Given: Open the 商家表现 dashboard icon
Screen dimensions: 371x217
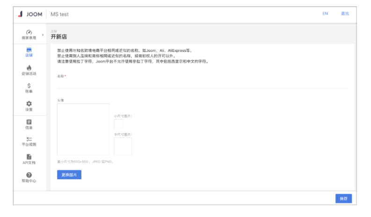Looking at the screenshot, I should pyautogui.click(x=29, y=32).
